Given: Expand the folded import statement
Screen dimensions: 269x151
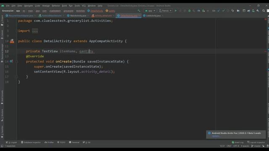Looking at the screenshot, I should (x=35, y=31).
